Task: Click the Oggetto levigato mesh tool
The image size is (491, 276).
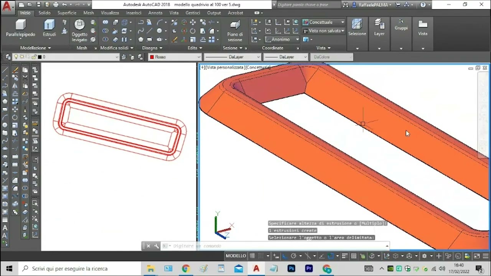Action: tap(79, 31)
